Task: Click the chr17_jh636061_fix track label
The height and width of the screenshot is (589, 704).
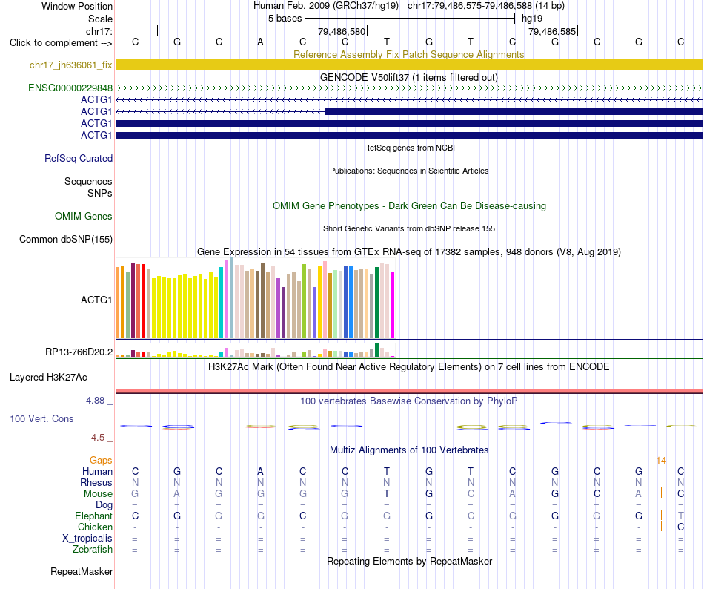Action: pyautogui.click(x=70, y=65)
